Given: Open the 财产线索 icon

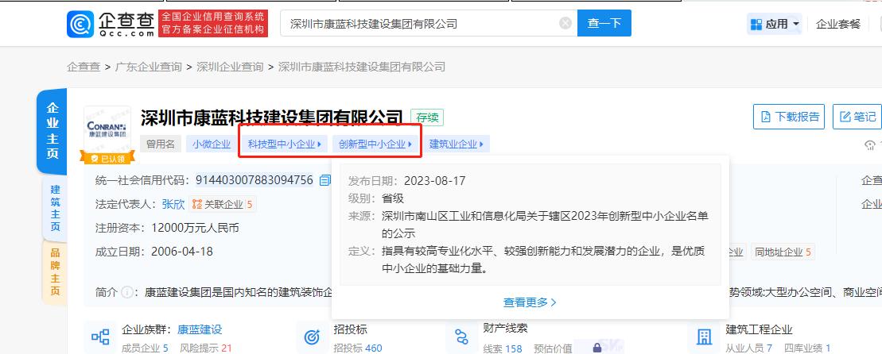Looking at the screenshot, I should pos(460,337).
